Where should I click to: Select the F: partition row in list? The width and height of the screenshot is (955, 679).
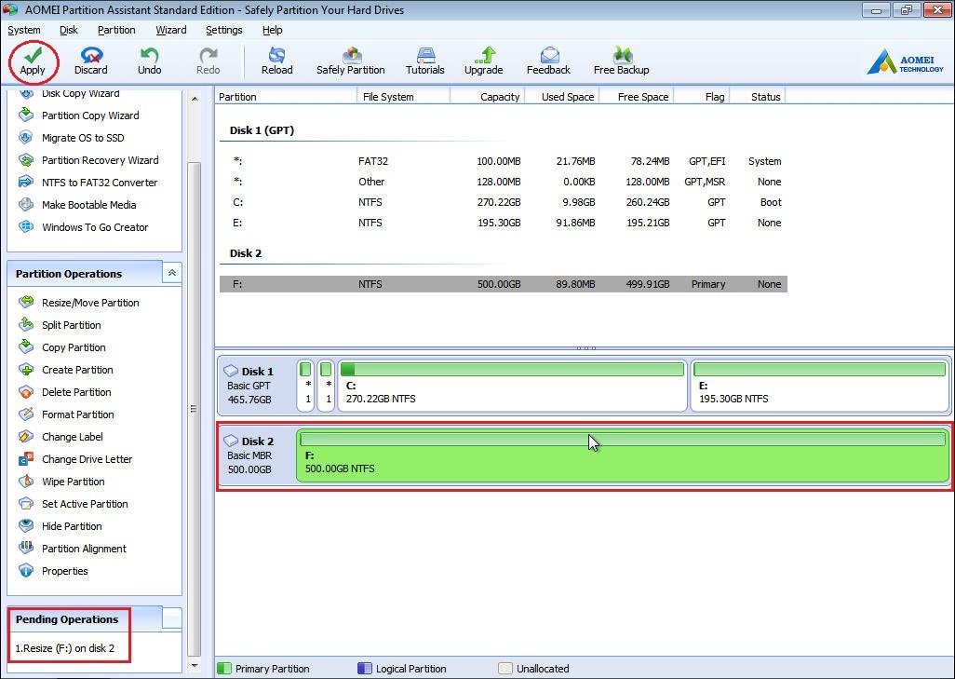(503, 284)
